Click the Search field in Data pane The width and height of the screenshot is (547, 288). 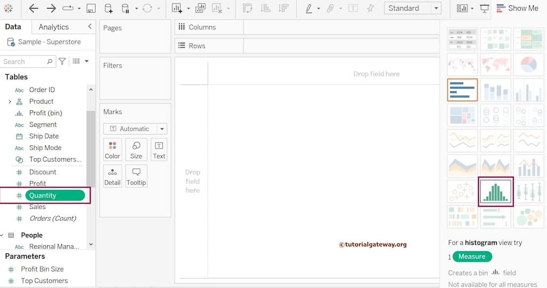24,61
